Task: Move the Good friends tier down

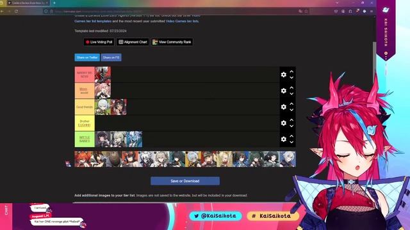Action: pos(291,110)
